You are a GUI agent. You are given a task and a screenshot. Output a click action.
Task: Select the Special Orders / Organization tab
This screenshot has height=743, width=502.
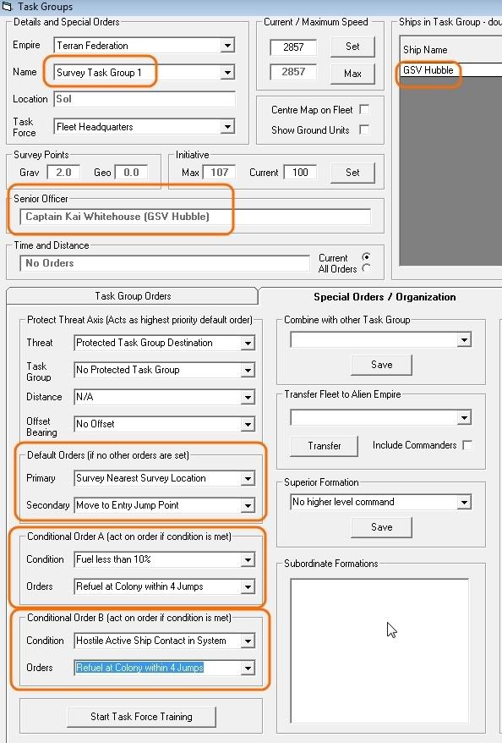(x=385, y=297)
